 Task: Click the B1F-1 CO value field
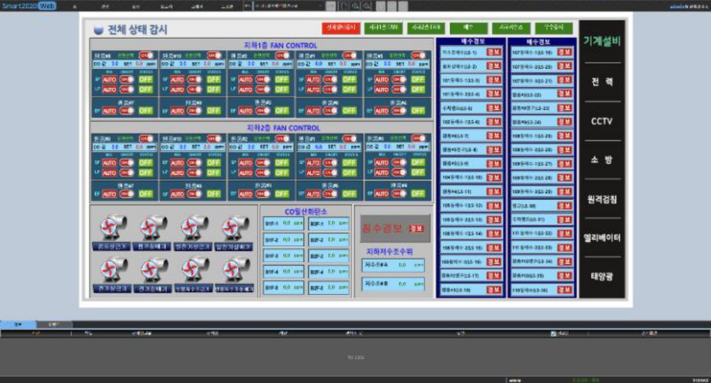click(x=283, y=224)
